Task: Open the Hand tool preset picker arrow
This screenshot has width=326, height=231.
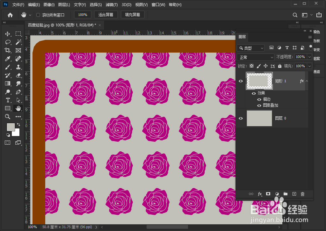Action: 30,15
